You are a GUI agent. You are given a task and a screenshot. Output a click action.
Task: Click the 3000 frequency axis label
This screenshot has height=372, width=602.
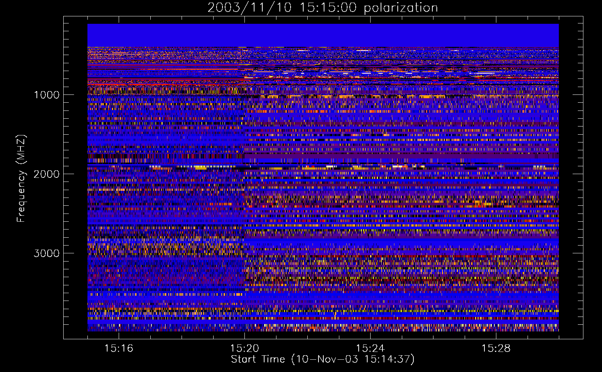[x=47, y=253]
